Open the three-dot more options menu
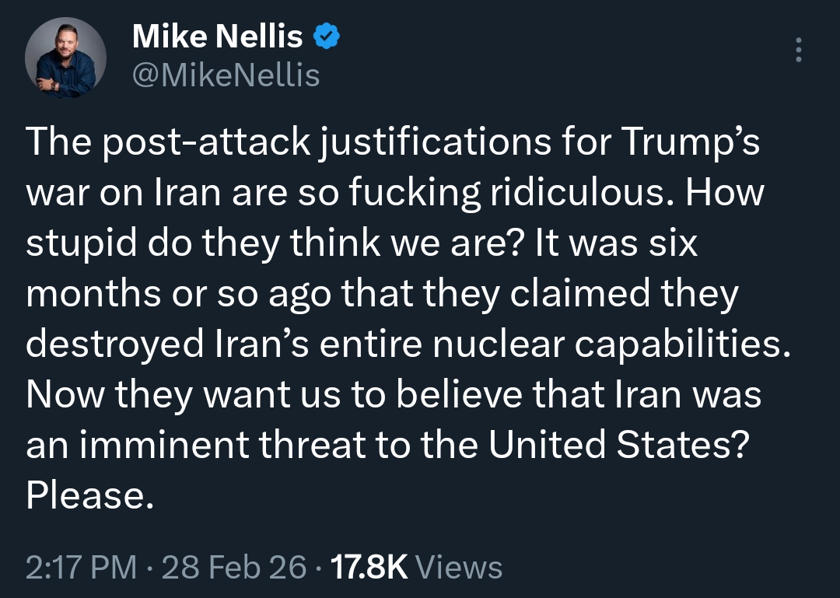The height and width of the screenshot is (598, 840). point(796,51)
